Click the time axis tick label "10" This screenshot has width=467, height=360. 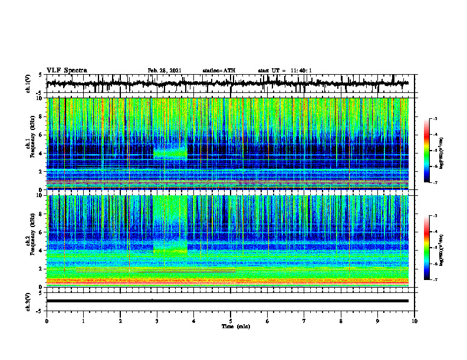pyautogui.click(x=415, y=321)
